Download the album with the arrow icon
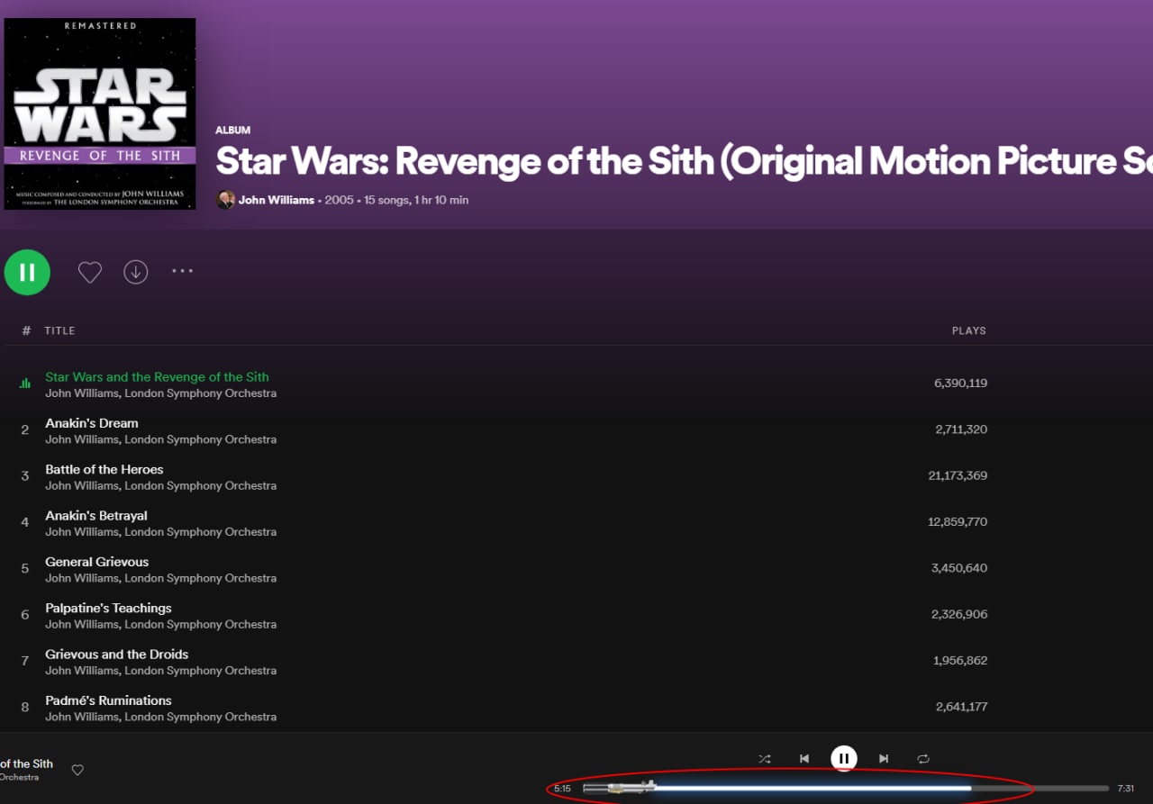Viewport: 1153px width, 804px height. pyautogui.click(x=136, y=272)
